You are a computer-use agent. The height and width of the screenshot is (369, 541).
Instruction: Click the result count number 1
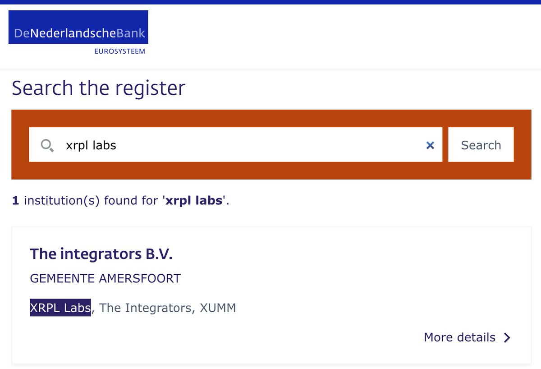click(15, 201)
